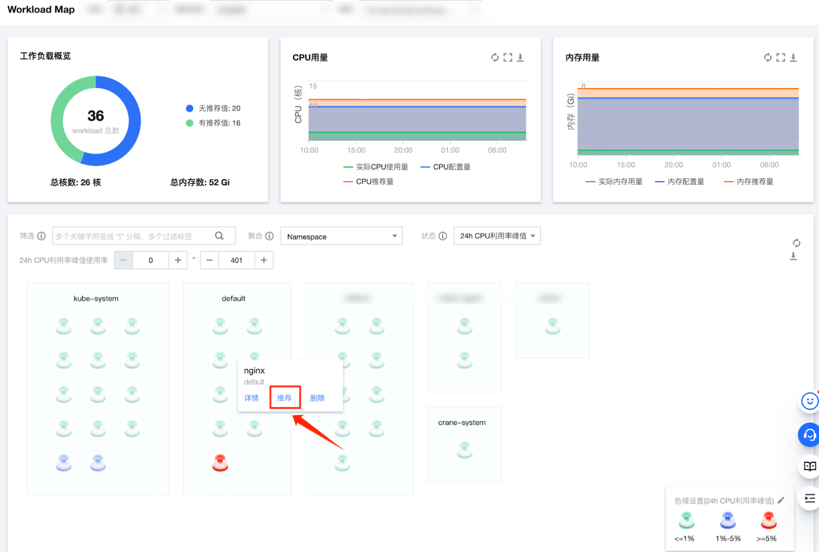This screenshot has height=552, width=819.
Task: Download the 内存用量 chart data
Action: click(x=794, y=57)
